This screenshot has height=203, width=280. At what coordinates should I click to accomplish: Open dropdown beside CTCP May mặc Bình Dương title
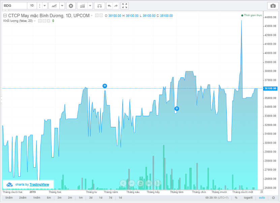coord(92,16)
